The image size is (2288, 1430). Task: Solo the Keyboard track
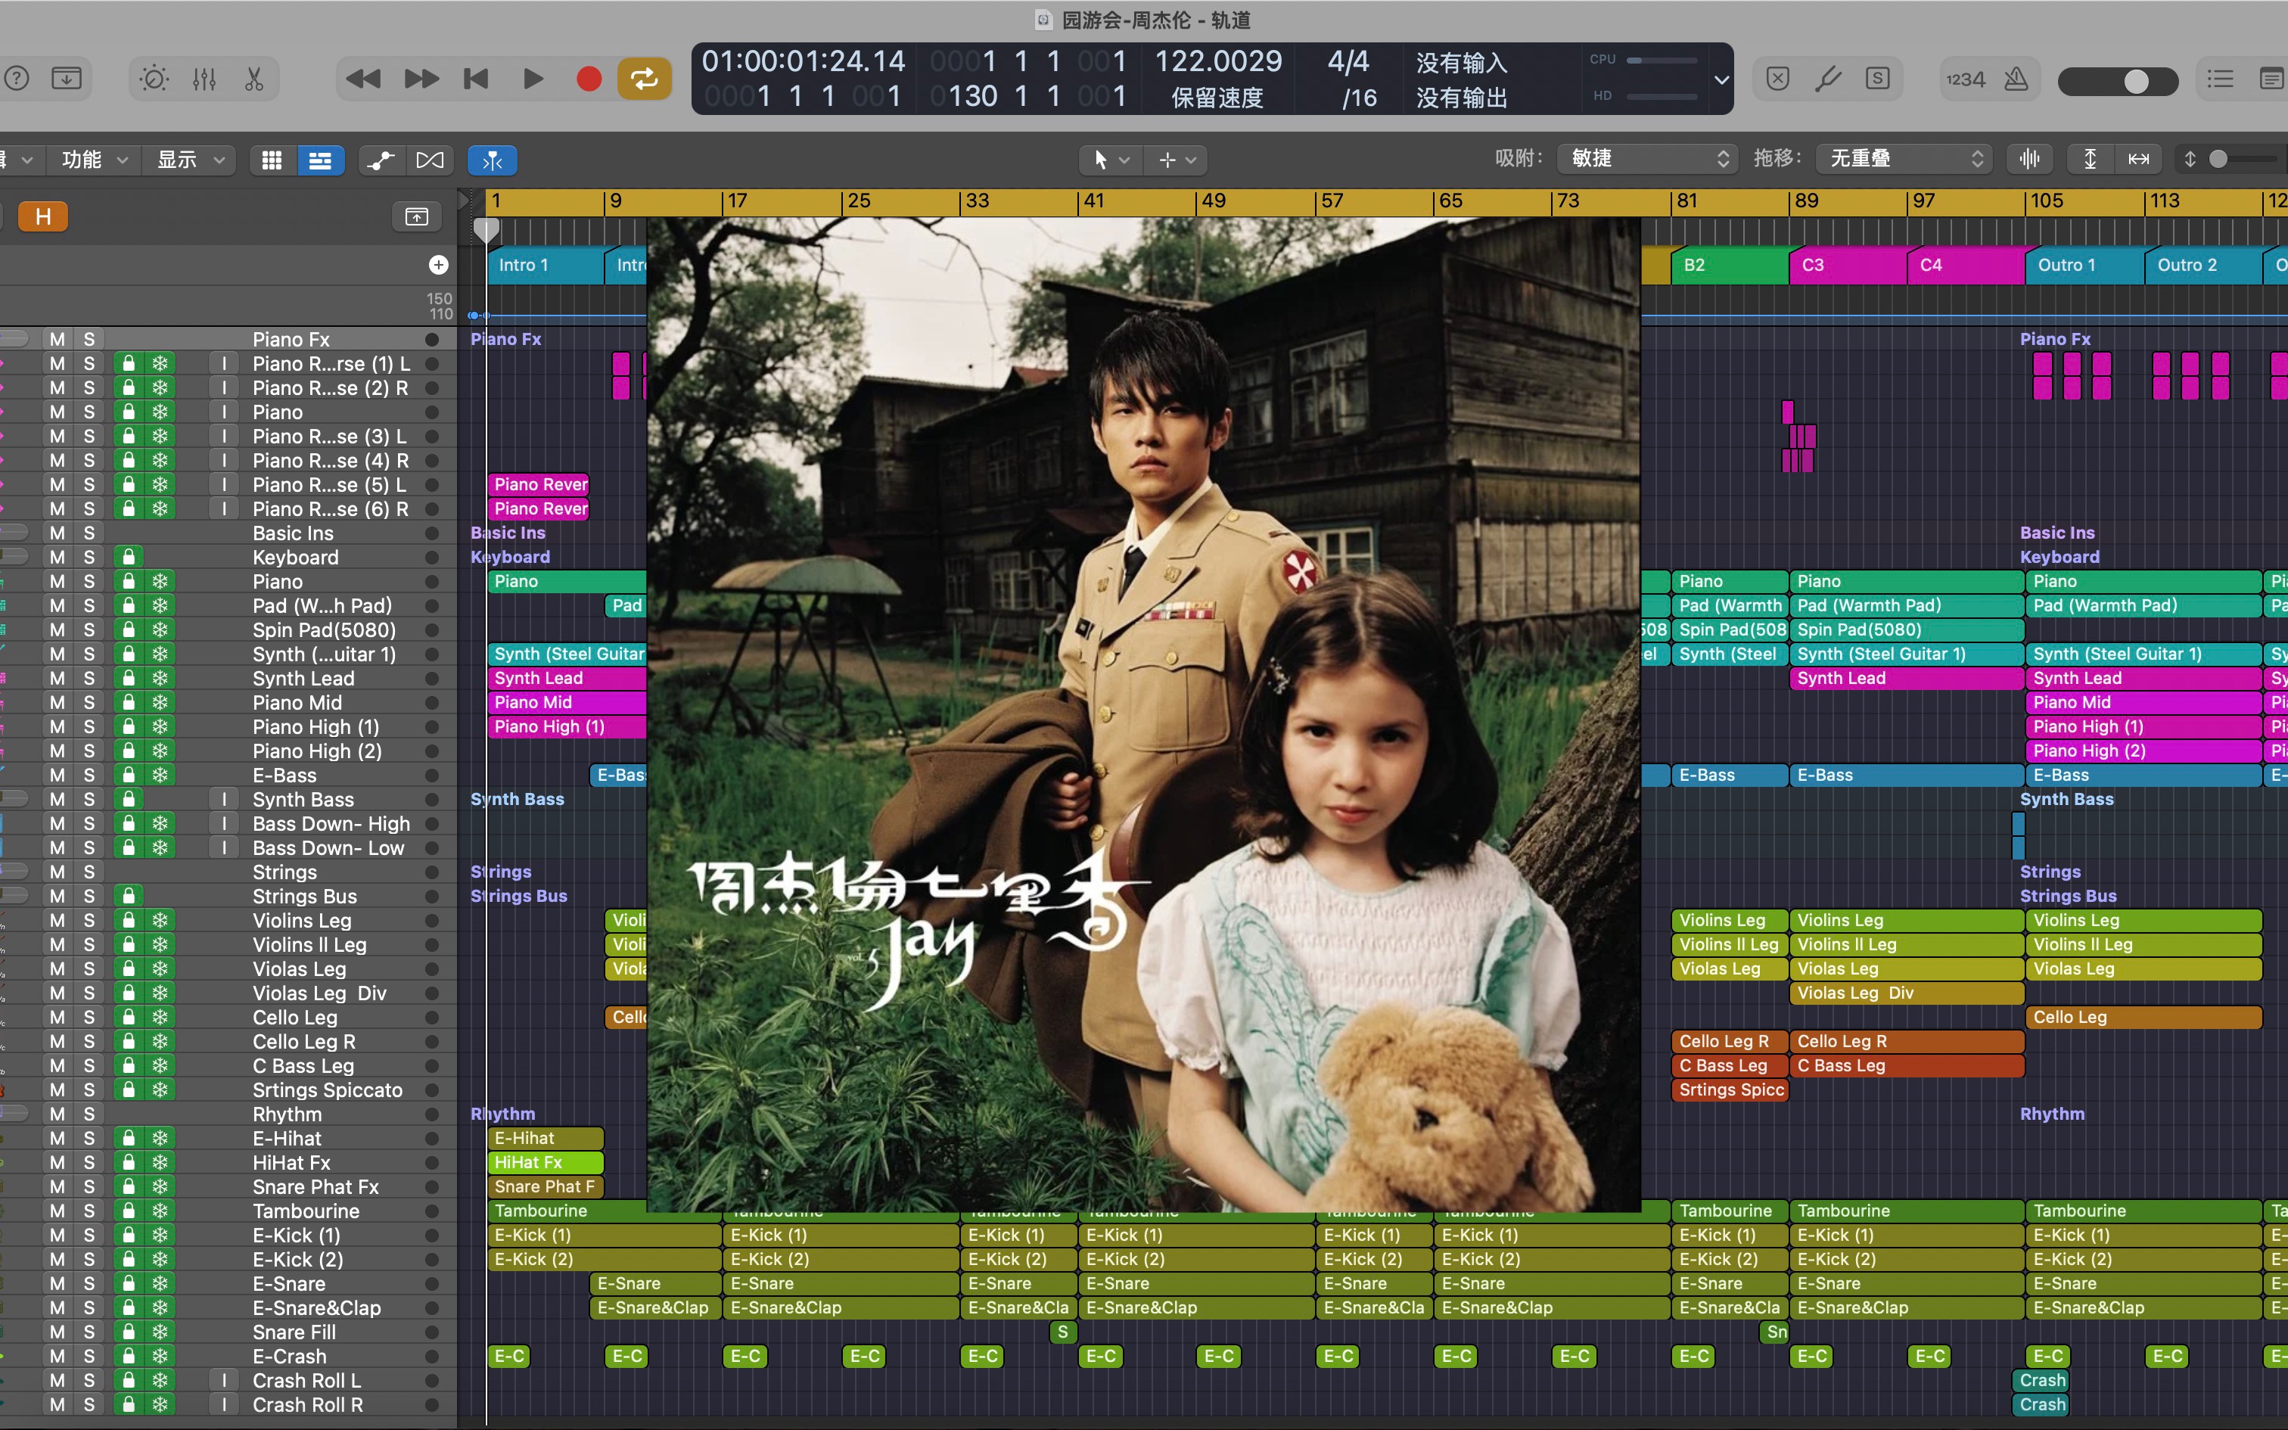89,557
